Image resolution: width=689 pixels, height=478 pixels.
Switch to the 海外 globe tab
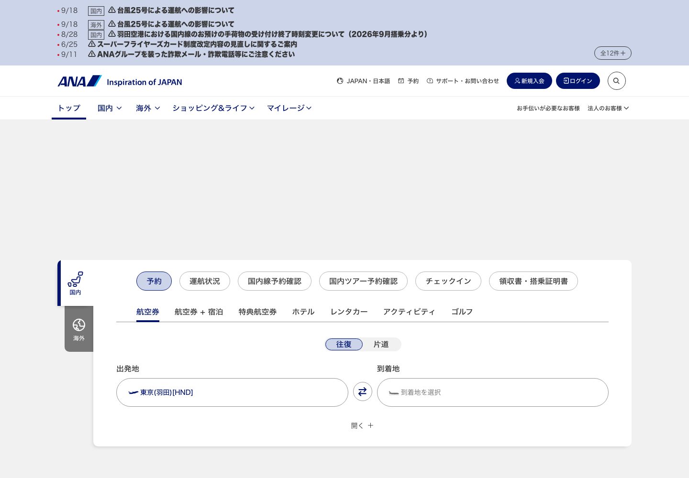coord(79,329)
